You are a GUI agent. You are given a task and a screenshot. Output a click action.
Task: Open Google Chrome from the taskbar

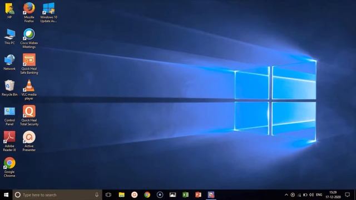(147, 195)
